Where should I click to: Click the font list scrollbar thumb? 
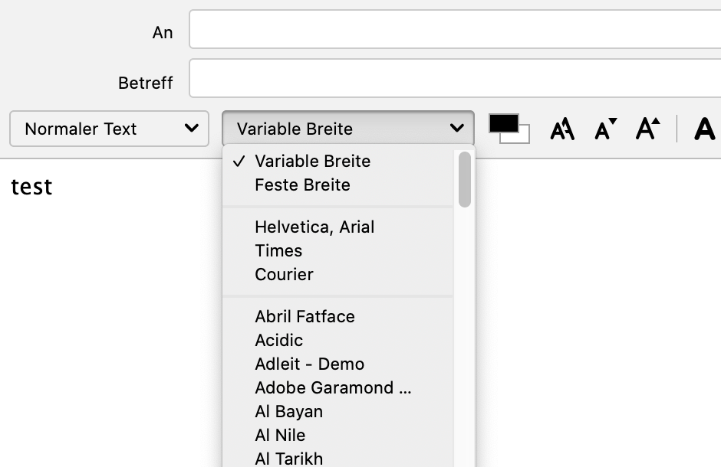tap(464, 179)
